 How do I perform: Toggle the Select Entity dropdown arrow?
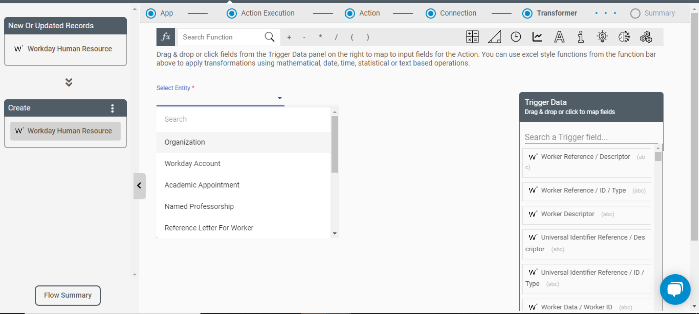(x=280, y=98)
